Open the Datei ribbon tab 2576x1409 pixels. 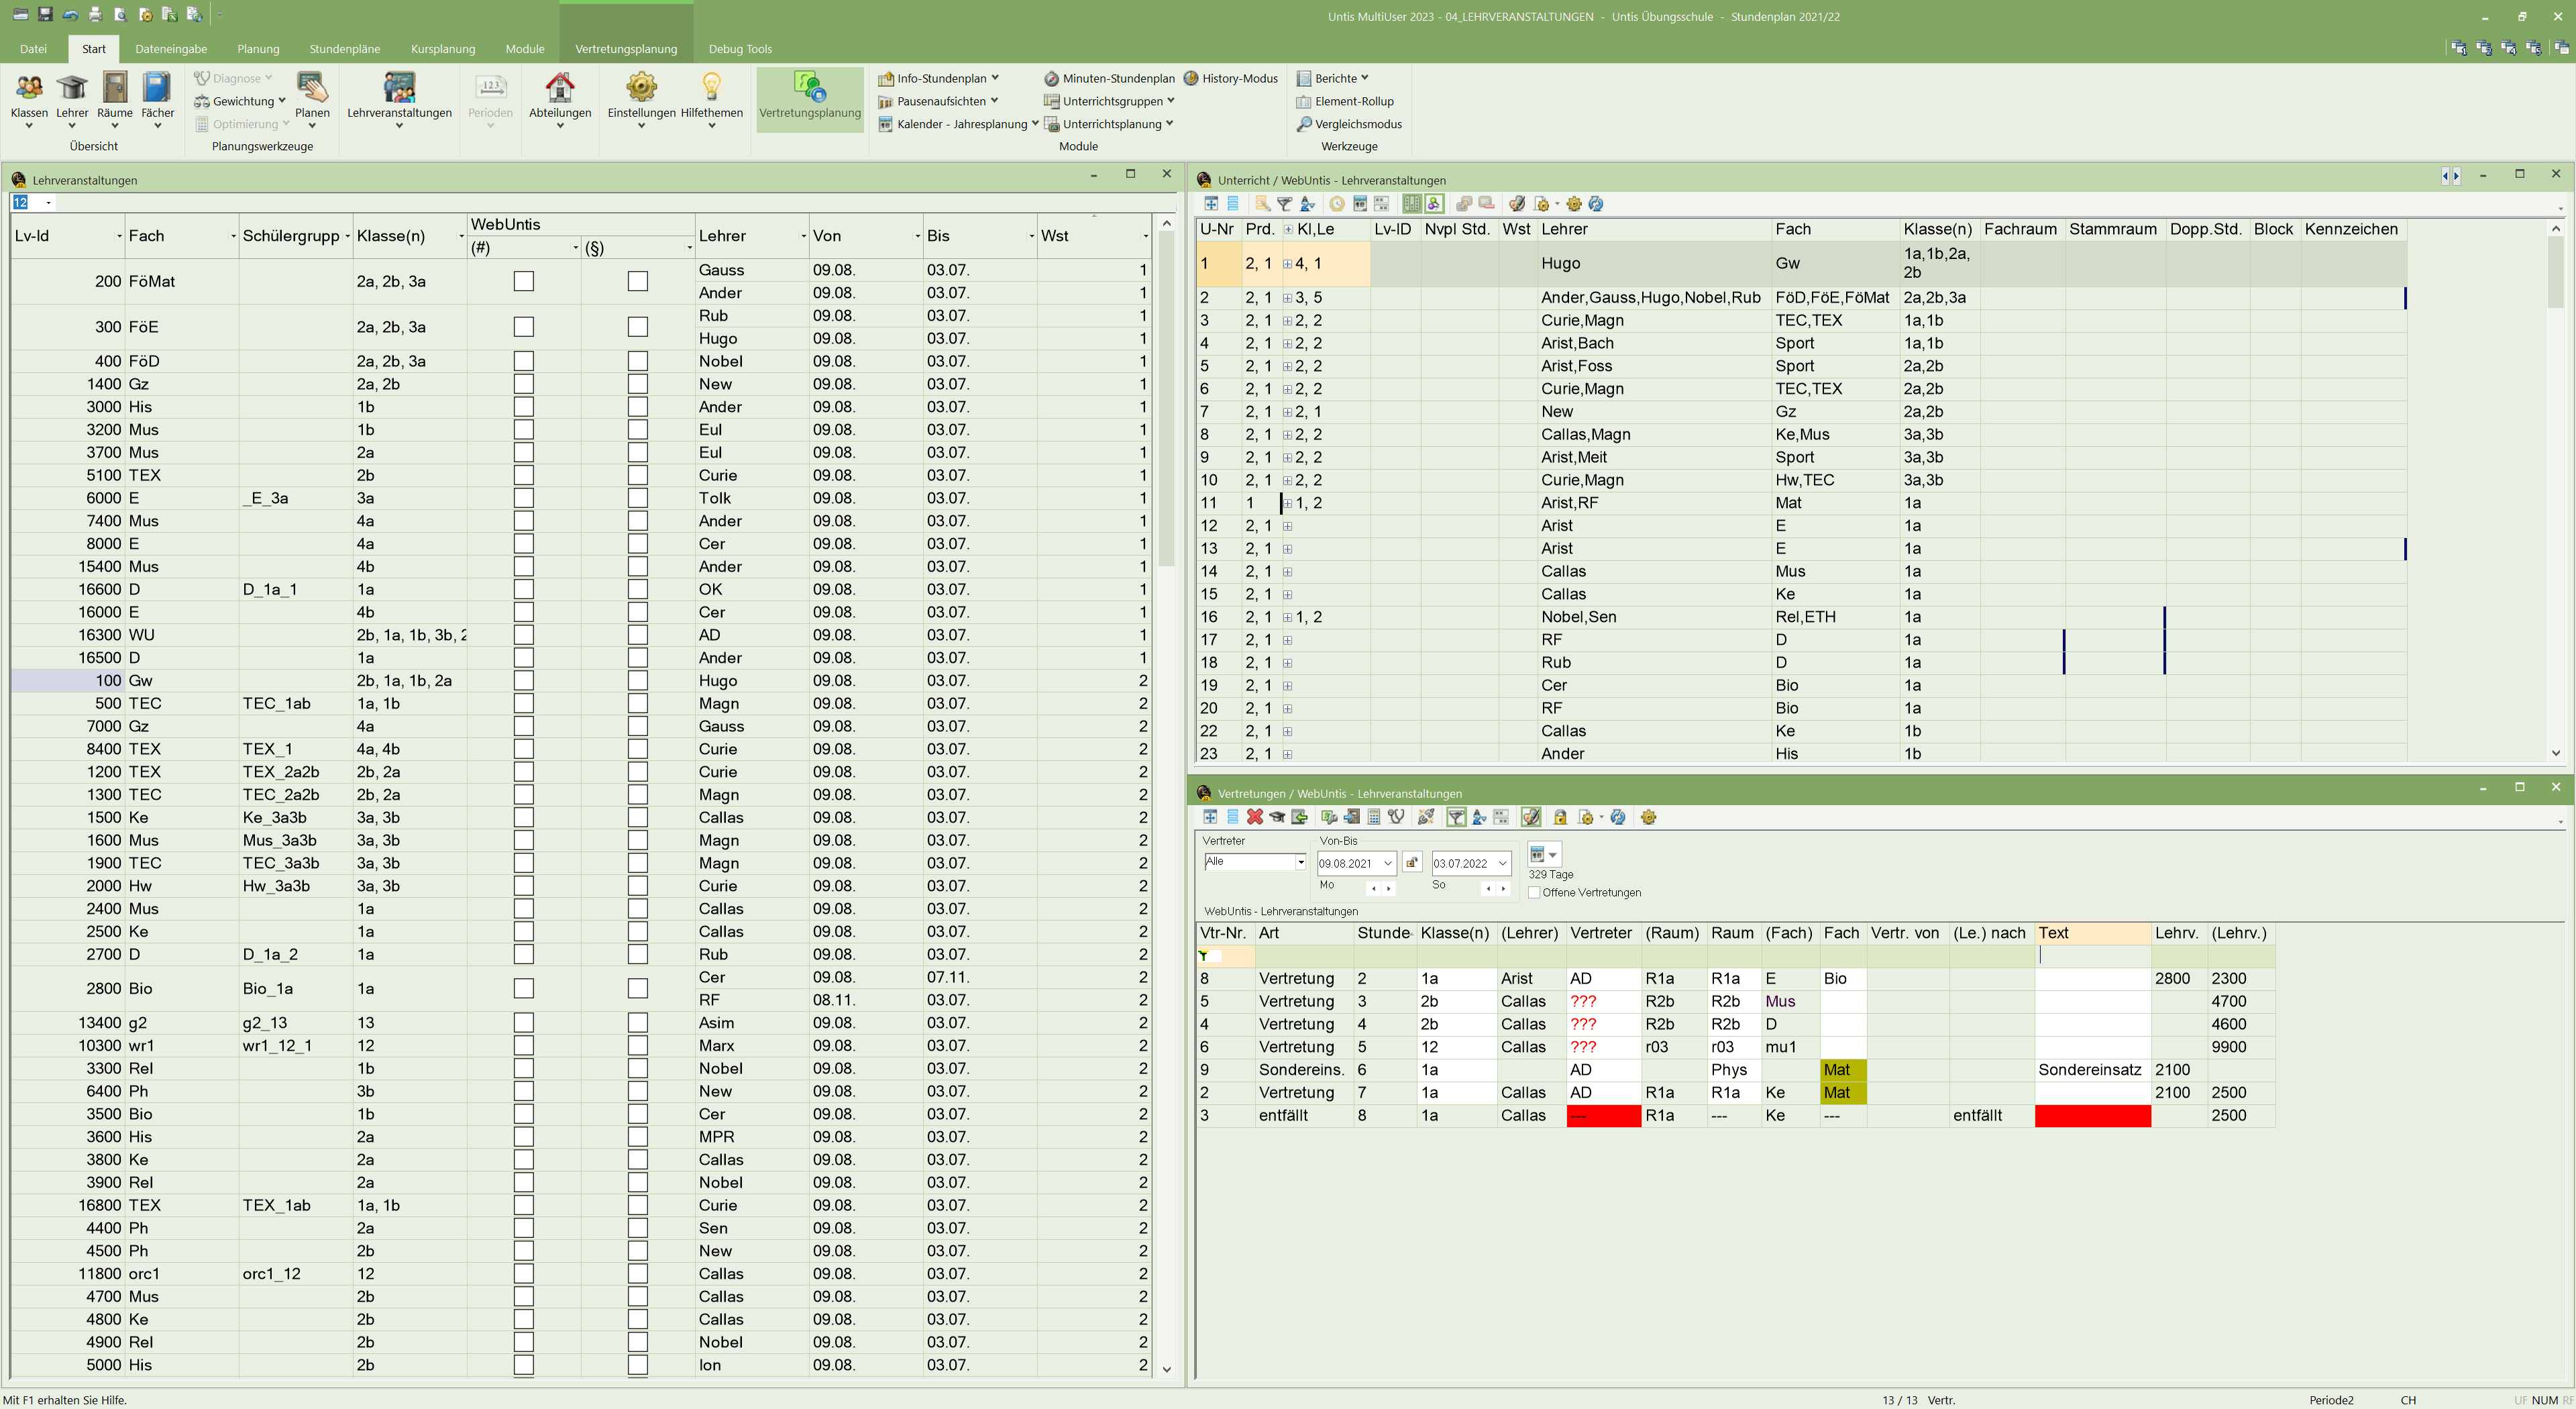tap(33, 49)
